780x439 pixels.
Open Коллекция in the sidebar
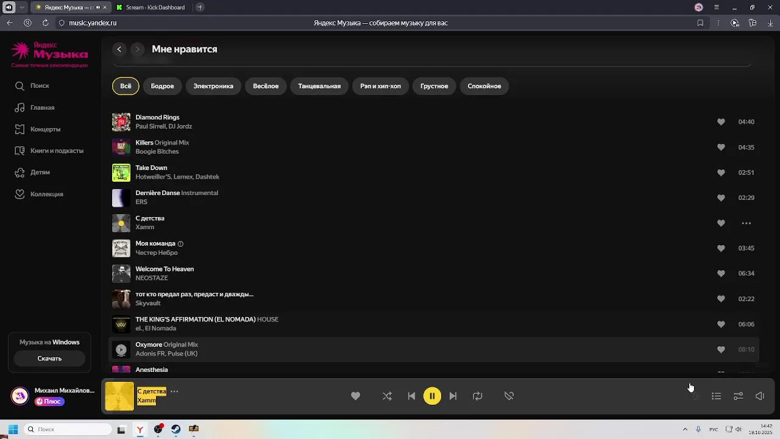pos(39,194)
